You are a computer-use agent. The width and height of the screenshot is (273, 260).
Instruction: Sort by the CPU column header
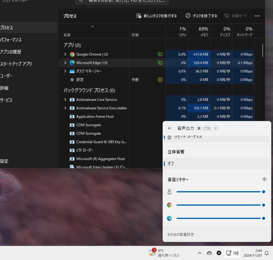pyautogui.click(x=177, y=31)
